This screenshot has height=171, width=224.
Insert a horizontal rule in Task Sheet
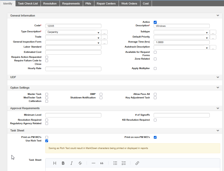pos(93,163)
